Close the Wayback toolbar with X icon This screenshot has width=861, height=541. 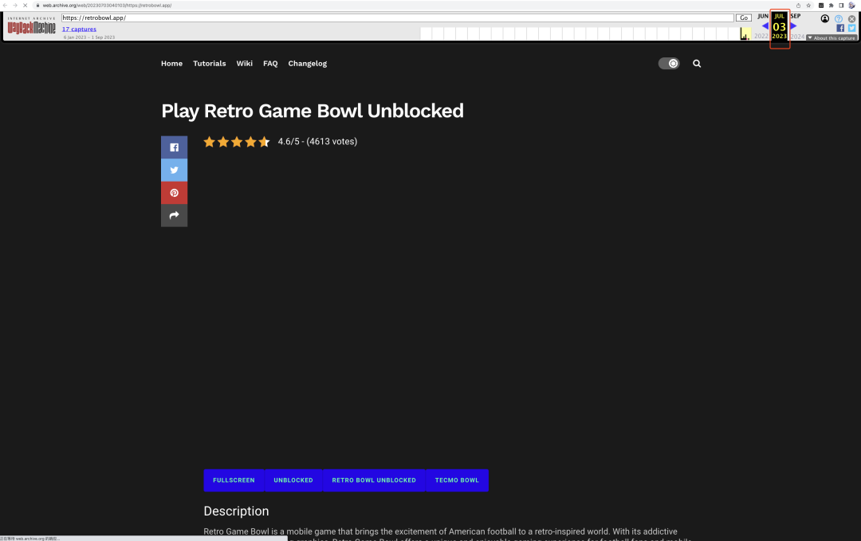[x=851, y=18]
